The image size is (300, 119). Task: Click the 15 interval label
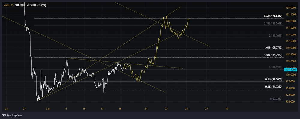[x=12, y=5]
